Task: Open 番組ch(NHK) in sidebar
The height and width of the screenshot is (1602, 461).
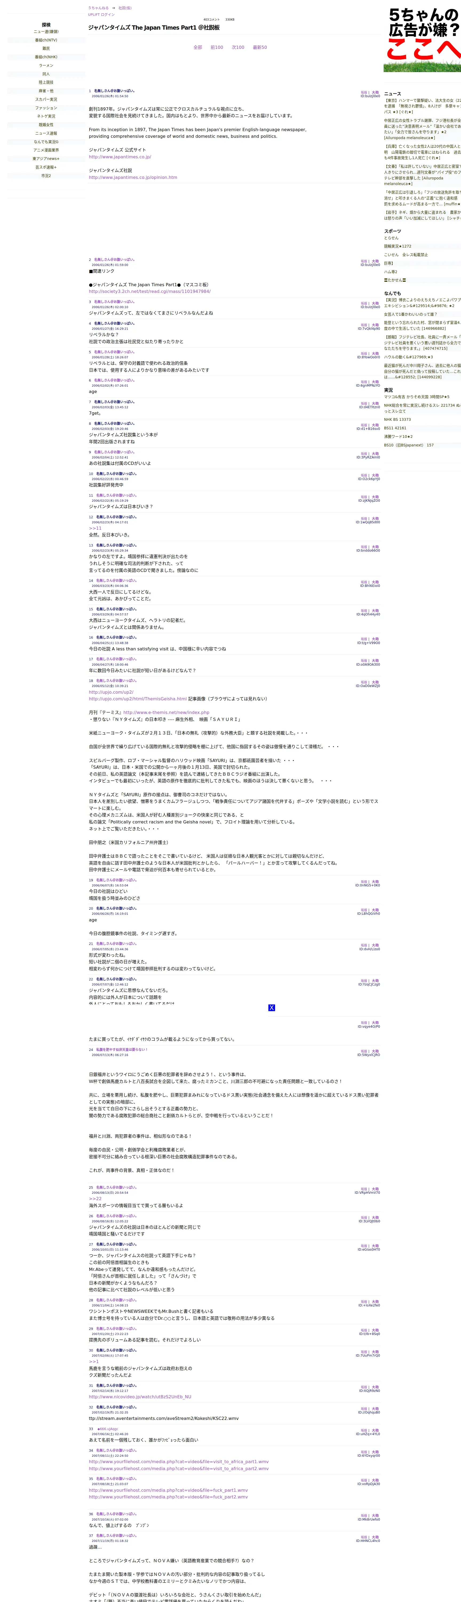Action: click(x=46, y=57)
